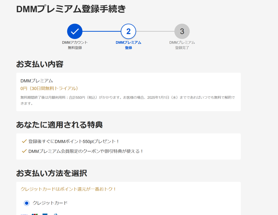Click the completed step 1 checkmark circle
Image resolution: width=278 pixels, height=215 pixels.
[75, 31]
